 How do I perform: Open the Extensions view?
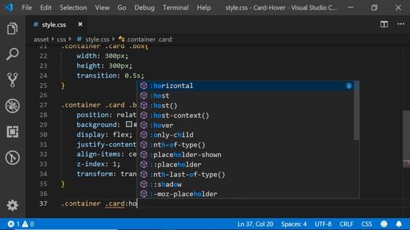click(x=12, y=132)
